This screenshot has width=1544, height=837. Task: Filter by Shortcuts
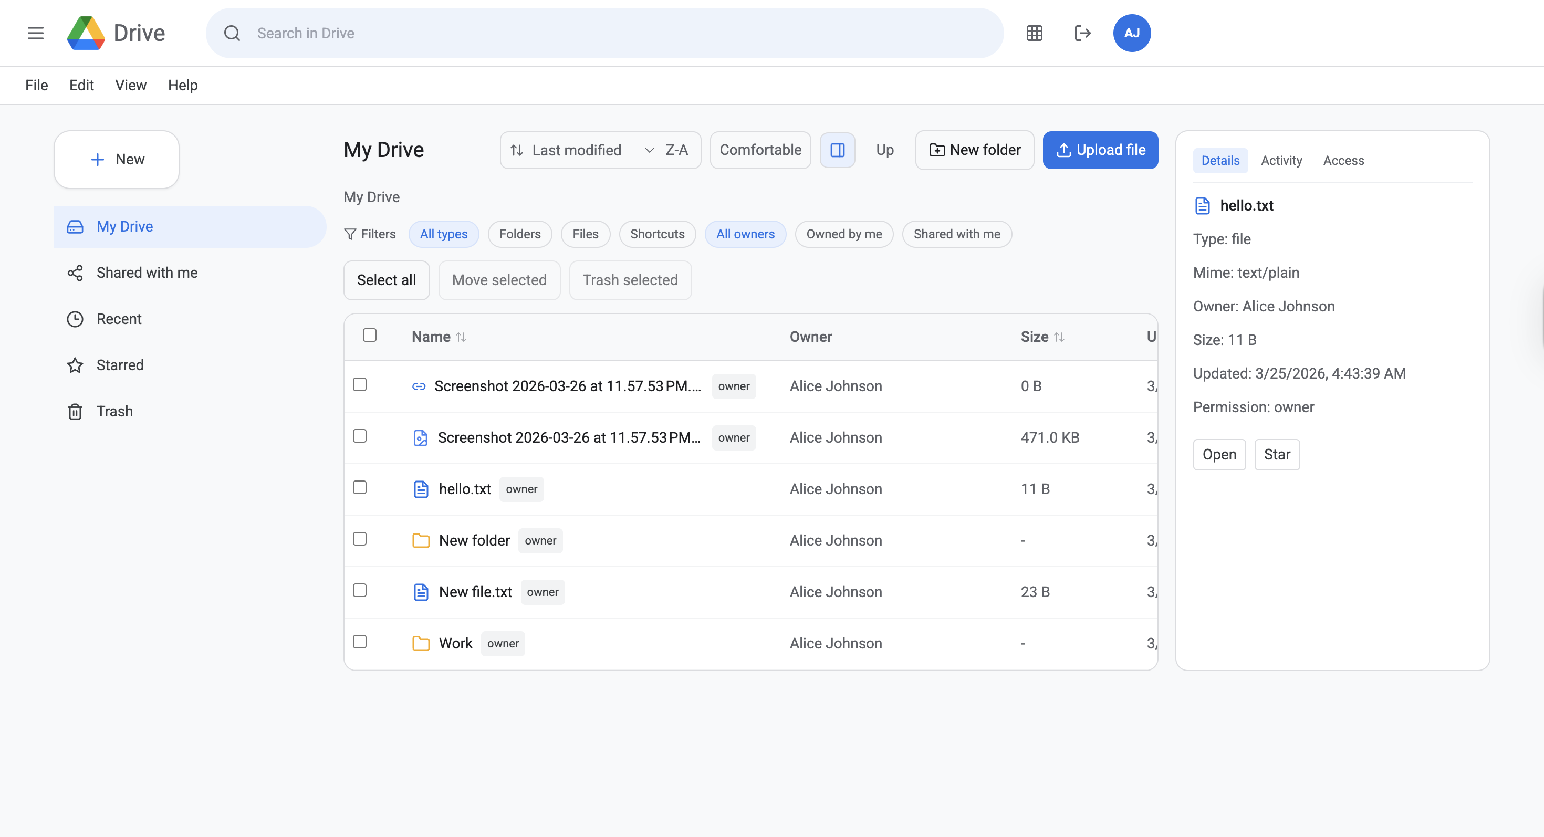click(x=657, y=234)
